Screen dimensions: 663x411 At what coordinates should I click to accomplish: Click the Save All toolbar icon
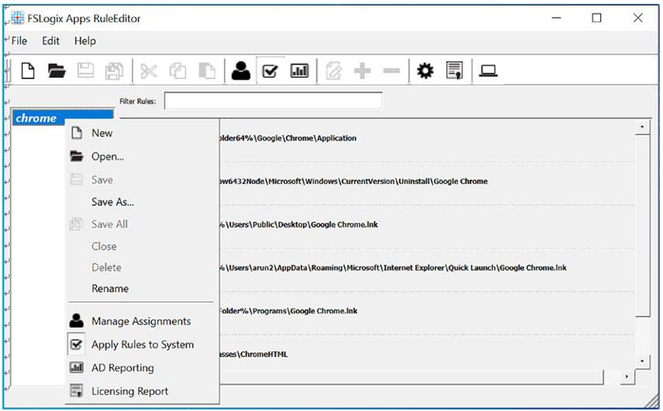click(x=114, y=71)
